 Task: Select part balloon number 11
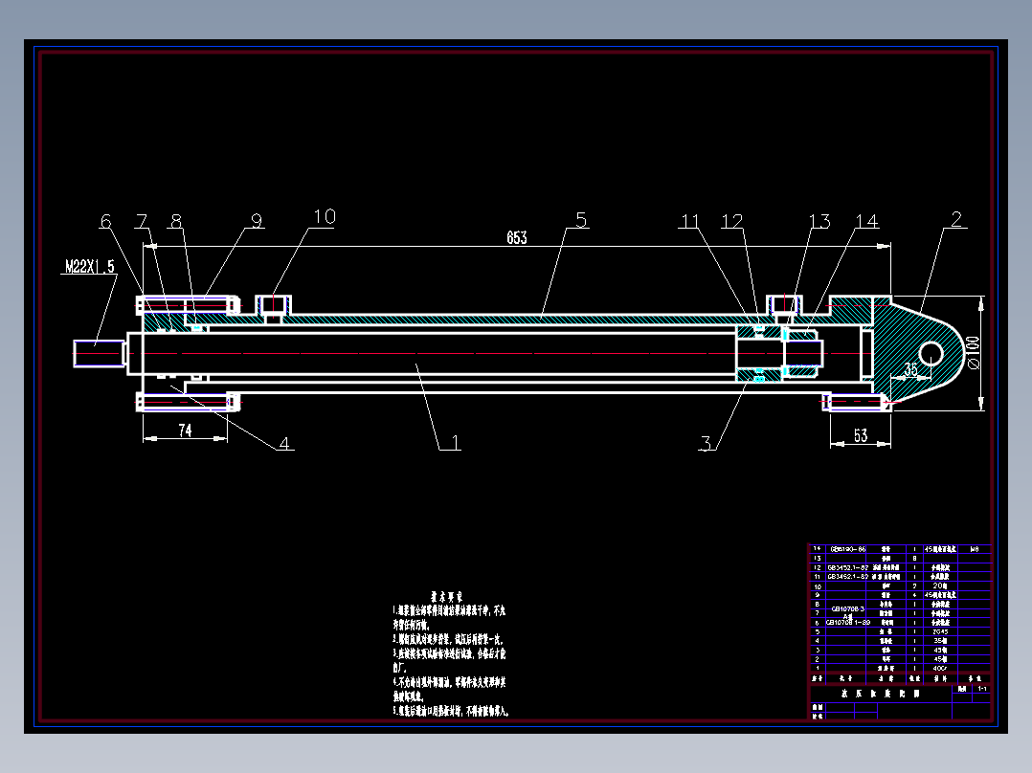click(x=689, y=221)
